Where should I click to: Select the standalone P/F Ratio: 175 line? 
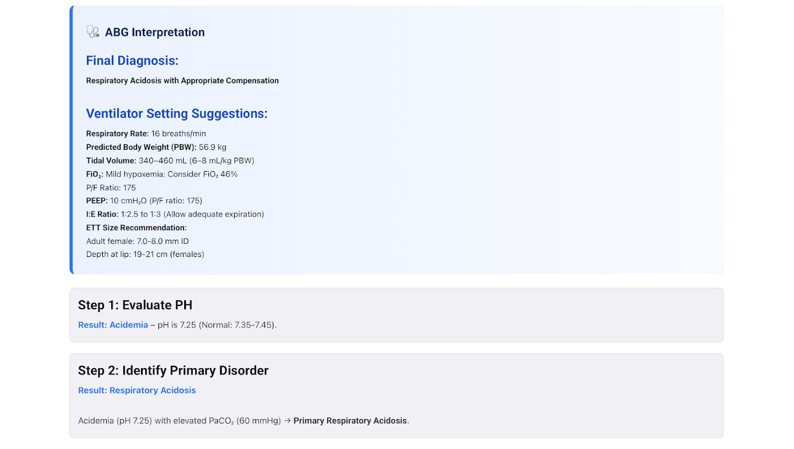pyautogui.click(x=111, y=187)
